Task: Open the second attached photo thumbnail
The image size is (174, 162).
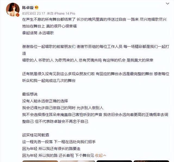Action: [x=77, y=161]
